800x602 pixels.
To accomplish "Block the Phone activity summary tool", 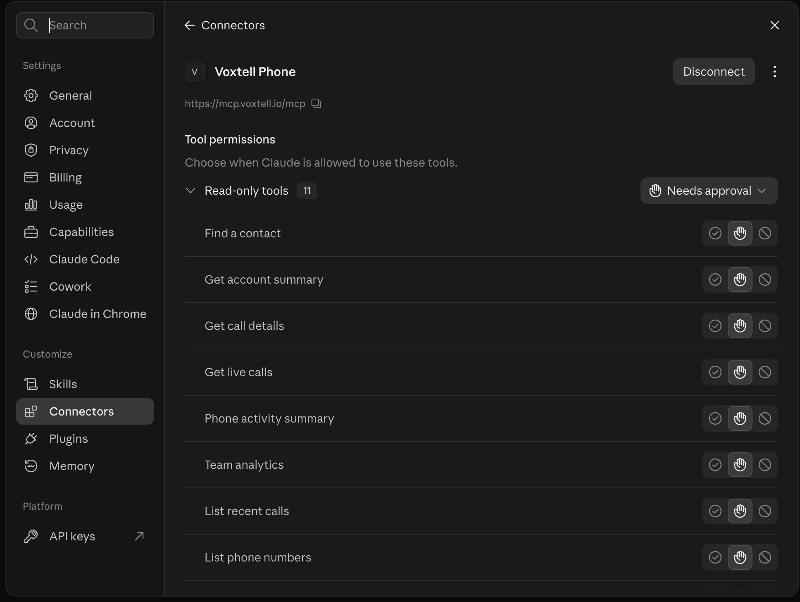I will (x=764, y=418).
